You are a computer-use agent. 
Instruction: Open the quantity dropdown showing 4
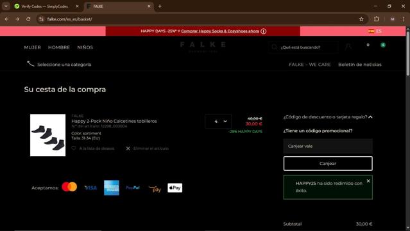pyautogui.click(x=218, y=121)
